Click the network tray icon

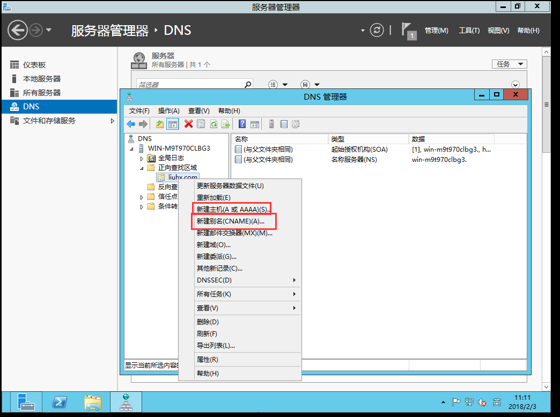click(x=469, y=403)
